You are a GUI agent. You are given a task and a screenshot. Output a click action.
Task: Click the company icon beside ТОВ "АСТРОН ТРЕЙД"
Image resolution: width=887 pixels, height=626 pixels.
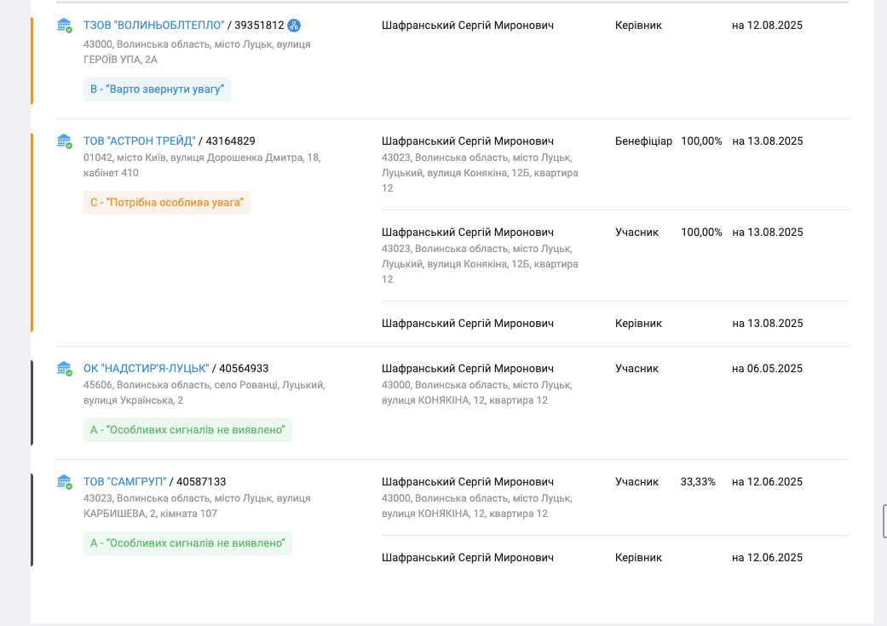[x=64, y=141]
